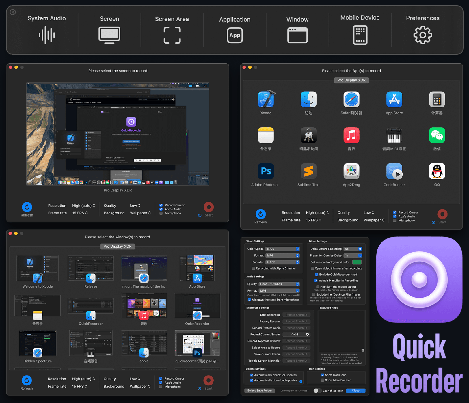469x403 pixels.
Task: Switch on Launch at login
Action: (x=317, y=391)
